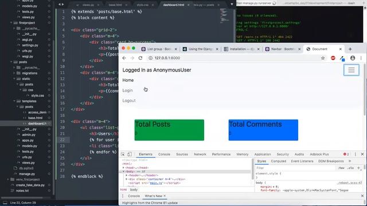Screen dimensions: 367x206
Task: Close the What's New drawer tab
Action: (165, 196)
